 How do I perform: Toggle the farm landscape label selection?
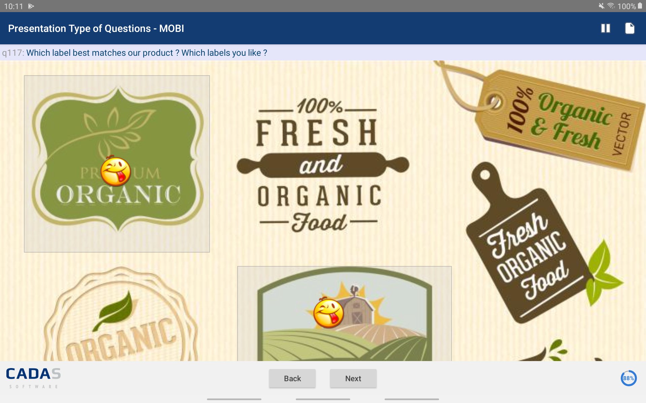[x=345, y=314]
